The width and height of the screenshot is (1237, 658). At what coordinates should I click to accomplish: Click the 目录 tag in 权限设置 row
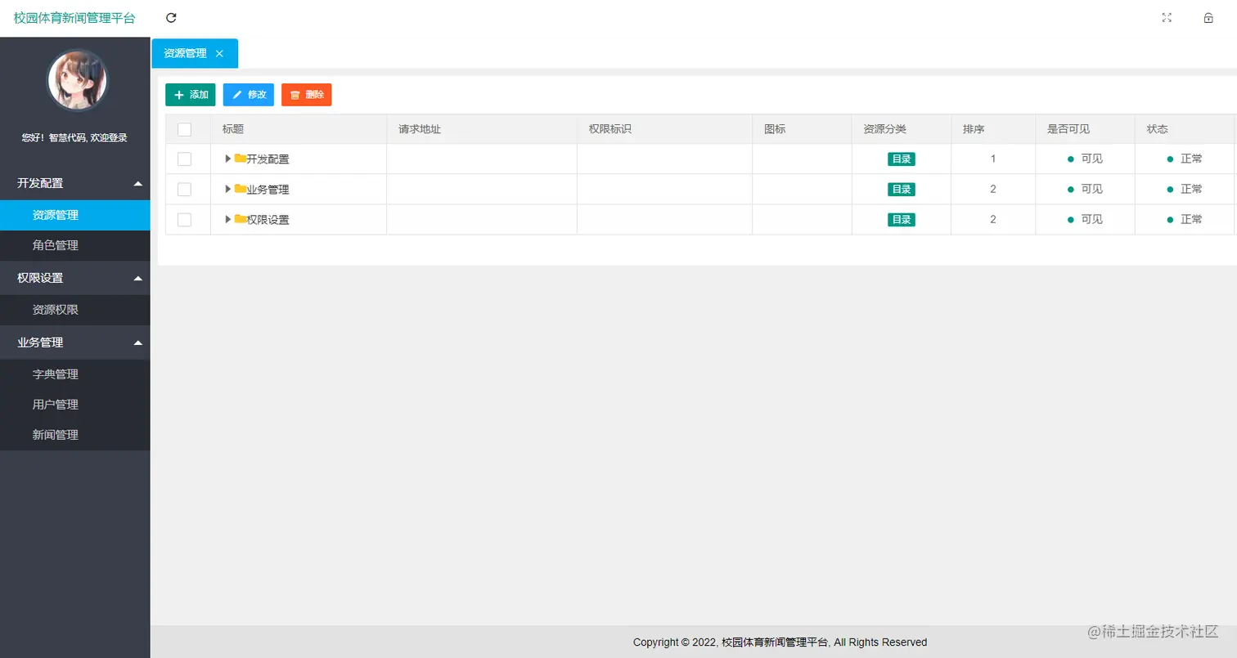pos(902,220)
